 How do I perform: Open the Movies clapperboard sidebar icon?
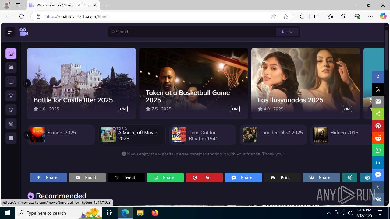[x=11, y=68]
